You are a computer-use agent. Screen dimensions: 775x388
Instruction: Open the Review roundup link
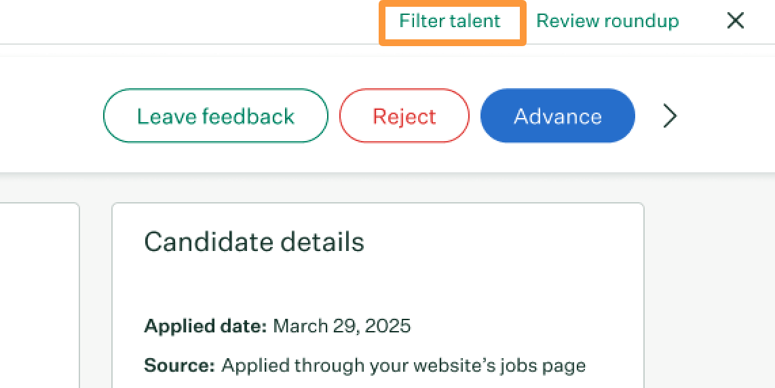tap(607, 21)
